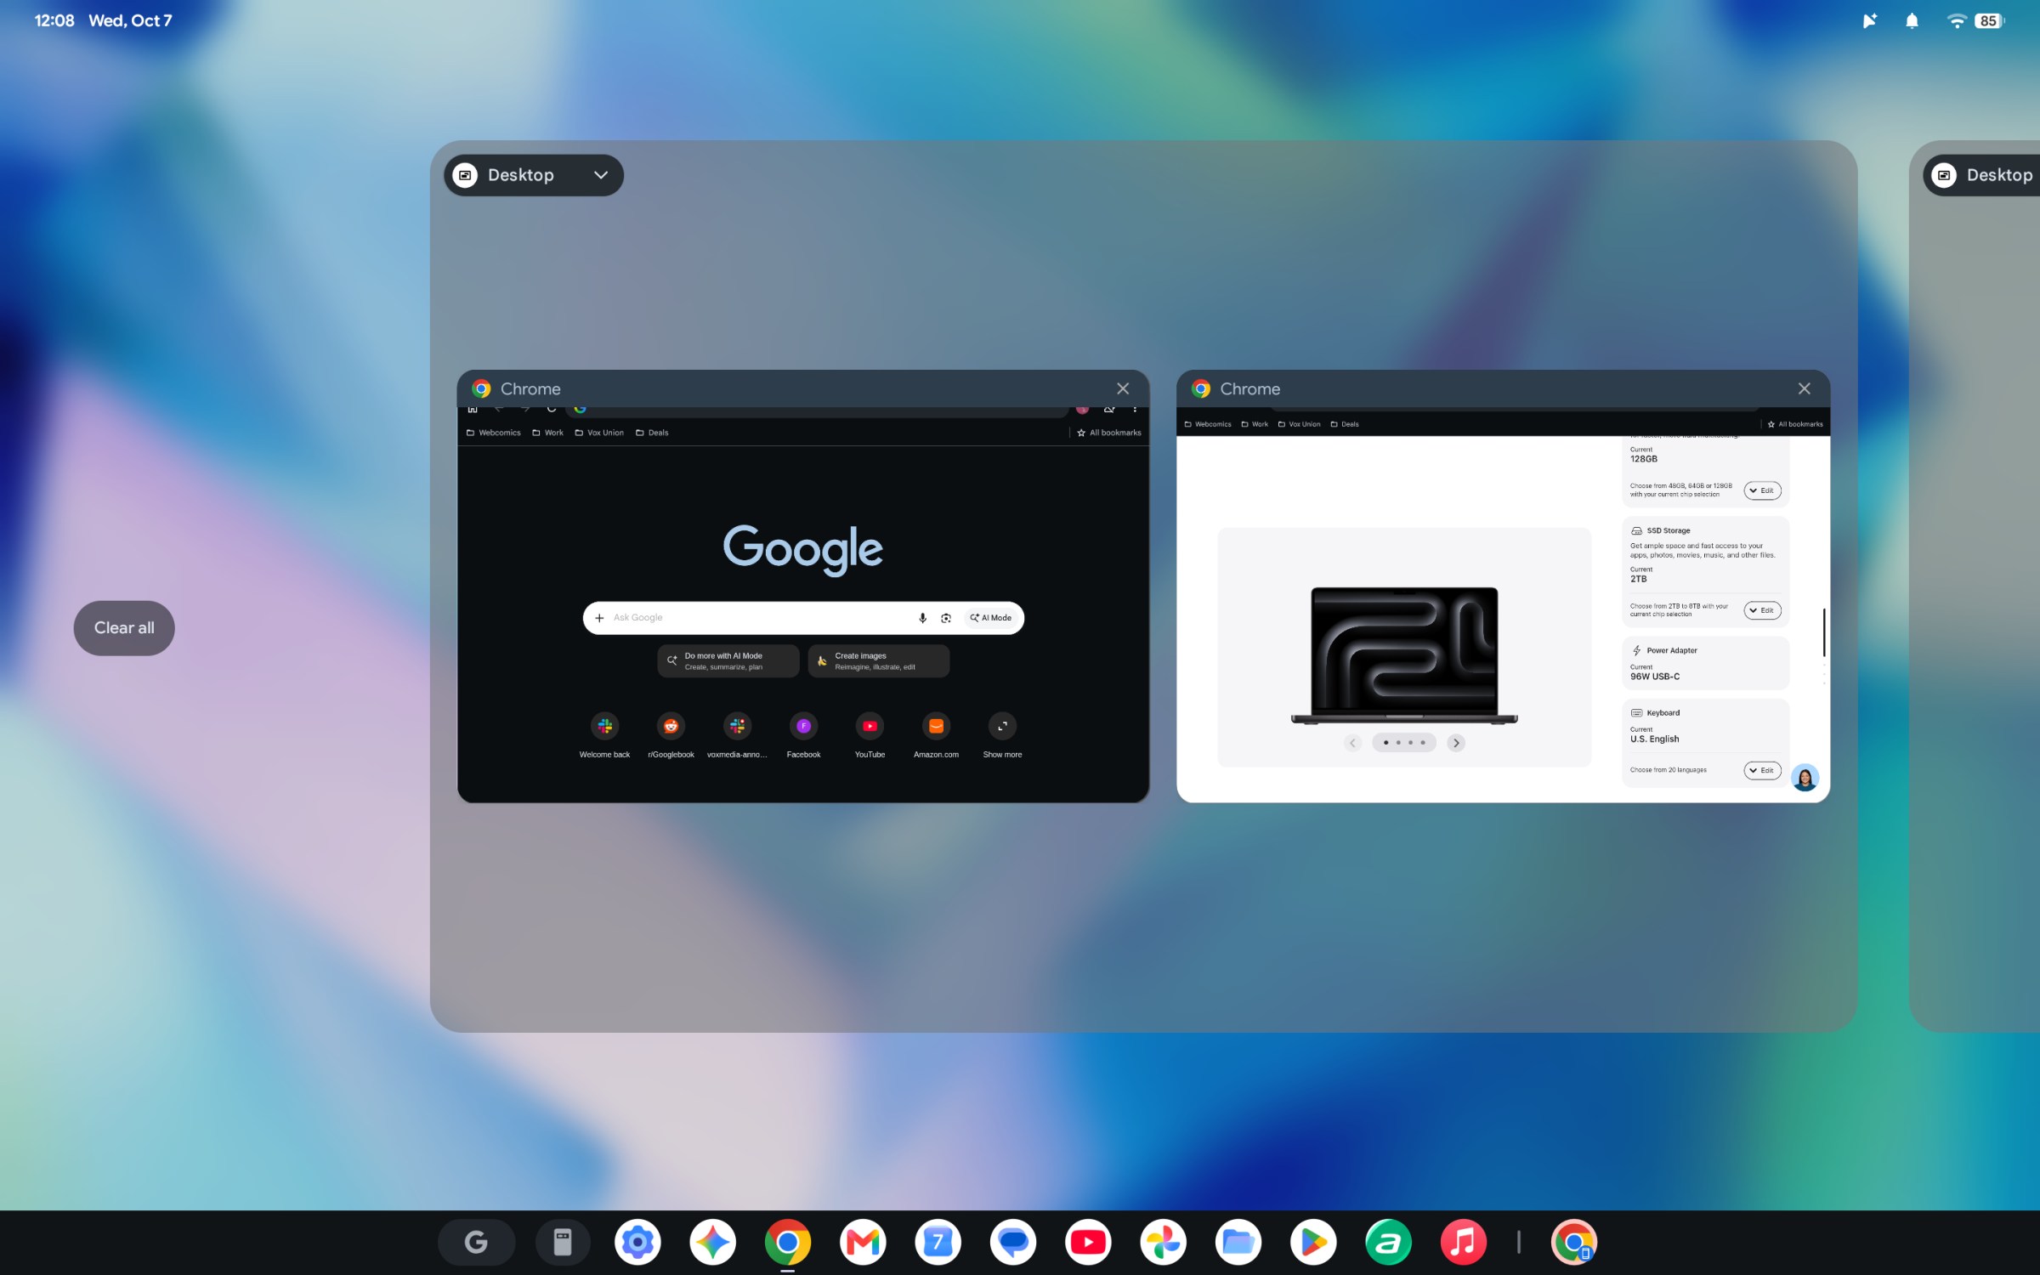Click the microphone voice search icon

(x=922, y=618)
